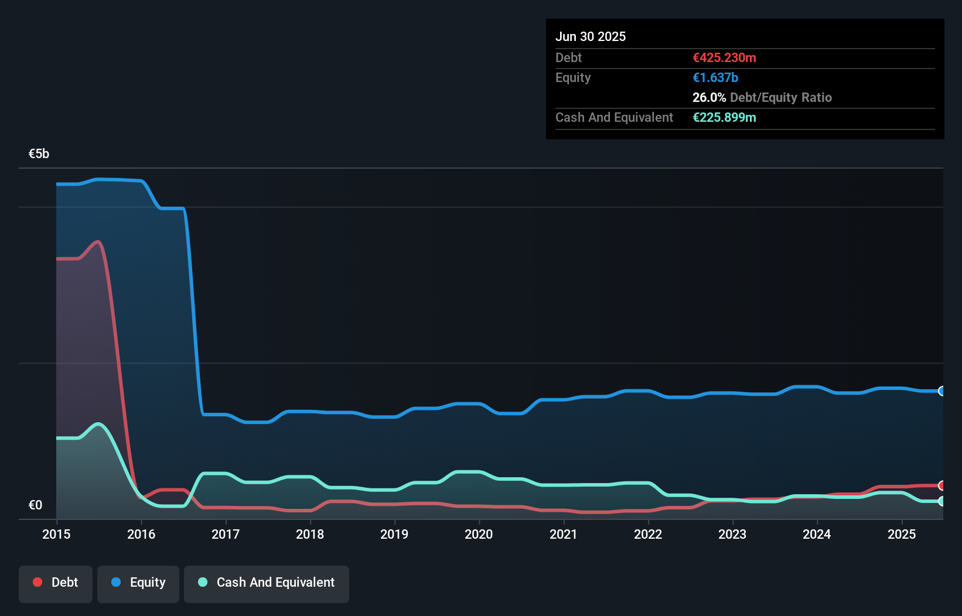Toggle the Equity series visibility

tap(138, 582)
